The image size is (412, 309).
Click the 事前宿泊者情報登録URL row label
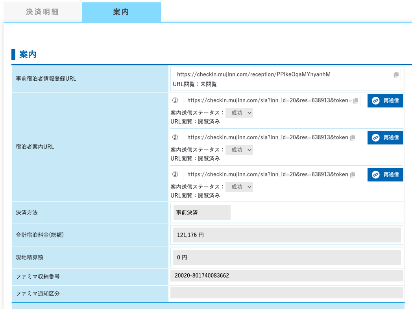click(x=46, y=79)
